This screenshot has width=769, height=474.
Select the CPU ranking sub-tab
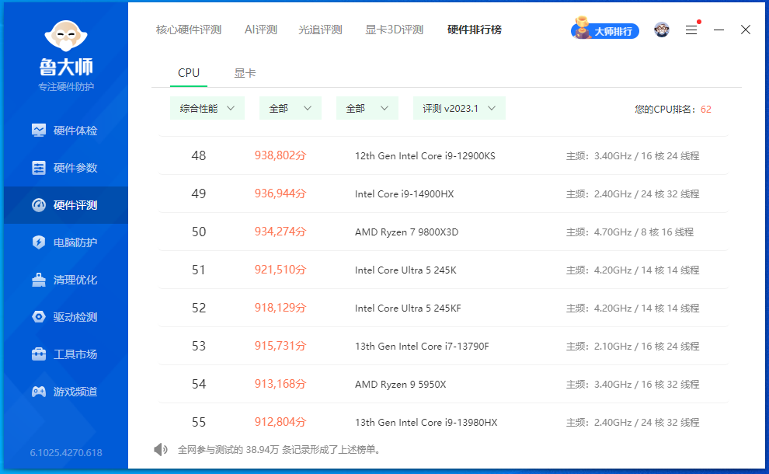(x=189, y=73)
